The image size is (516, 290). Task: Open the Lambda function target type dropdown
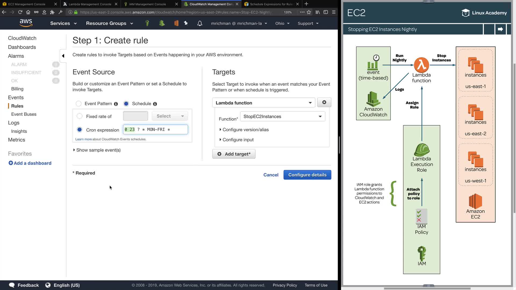pyautogui.click(x=263, y=103)
